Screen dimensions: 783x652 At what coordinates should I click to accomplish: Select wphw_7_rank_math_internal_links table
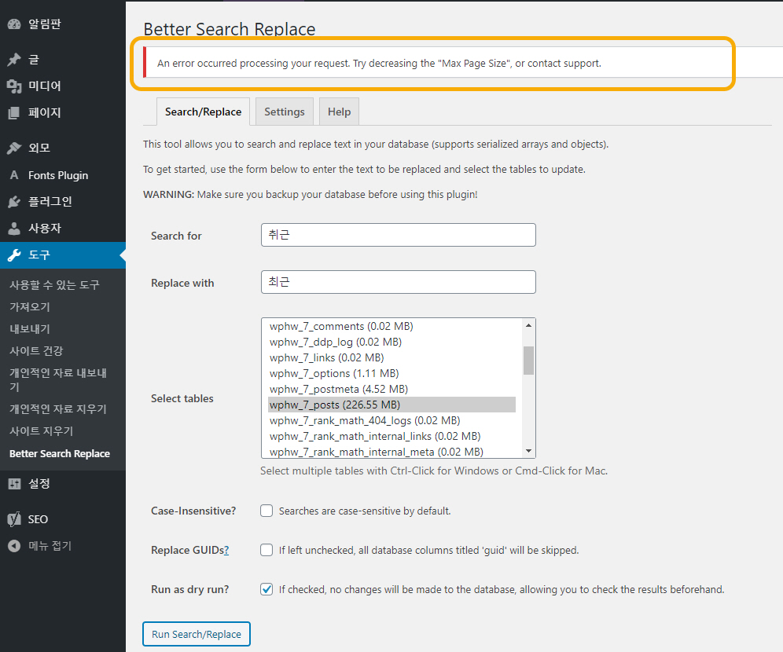click(391, 436)
